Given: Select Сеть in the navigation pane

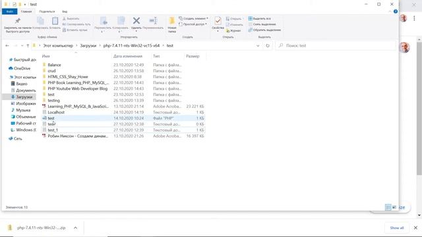Looking at the screenshot, I should (15, 139).
